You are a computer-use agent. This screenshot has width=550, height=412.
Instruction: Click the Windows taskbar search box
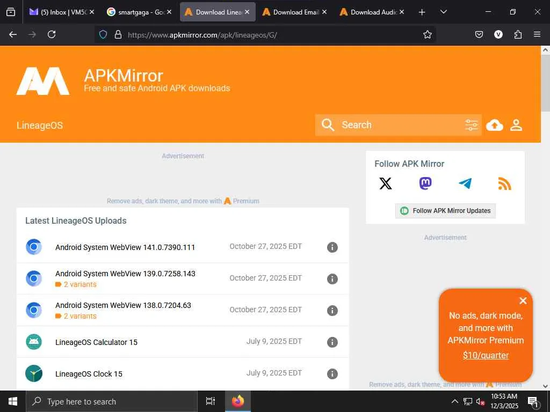(x=112, y=401)
